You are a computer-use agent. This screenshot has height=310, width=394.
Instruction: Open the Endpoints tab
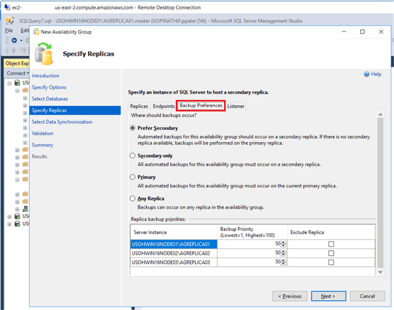pos(163,106)
